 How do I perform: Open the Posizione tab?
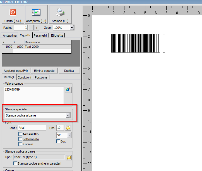tap(41, 77)
